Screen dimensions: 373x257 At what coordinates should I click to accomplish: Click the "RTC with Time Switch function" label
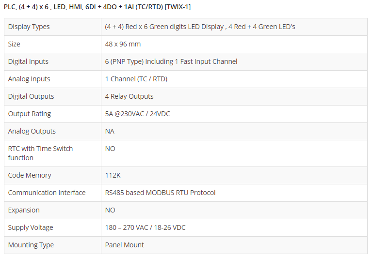pos(40,153)
